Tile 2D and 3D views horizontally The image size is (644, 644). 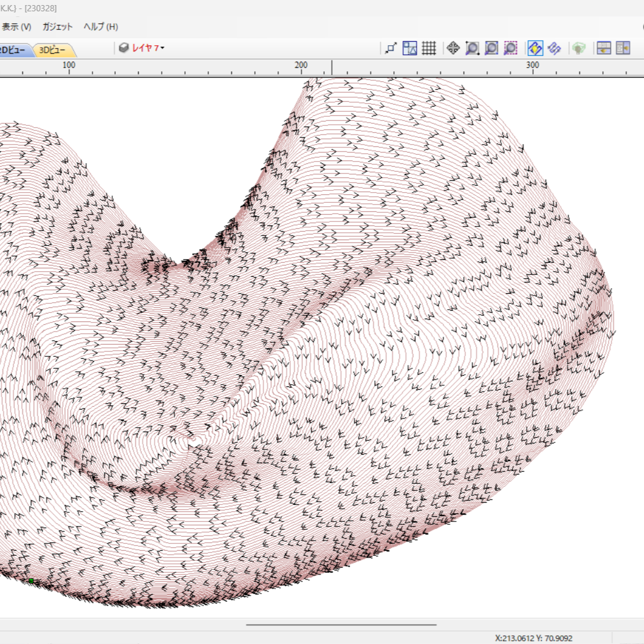click(604, 48)
